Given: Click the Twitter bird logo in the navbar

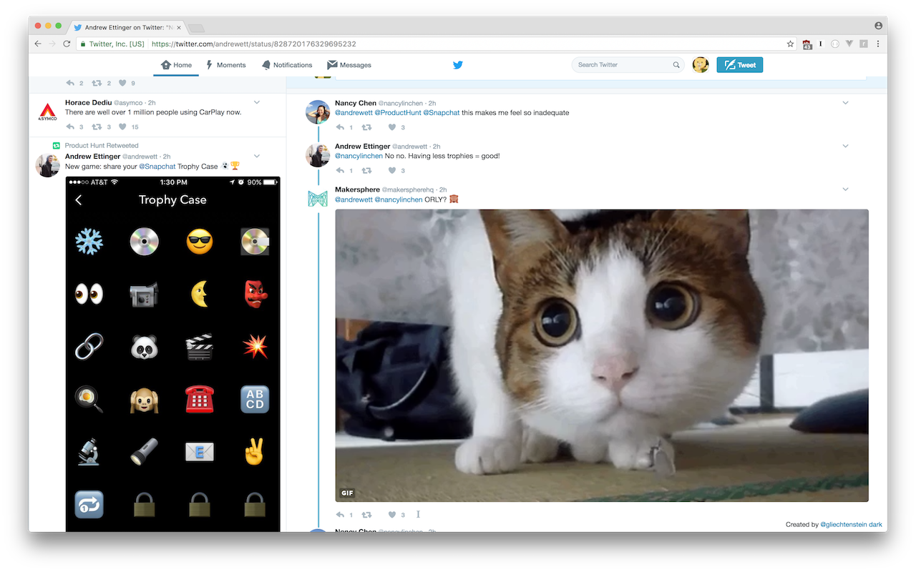Looking at the screenshot, I should (x=458, y=64).
